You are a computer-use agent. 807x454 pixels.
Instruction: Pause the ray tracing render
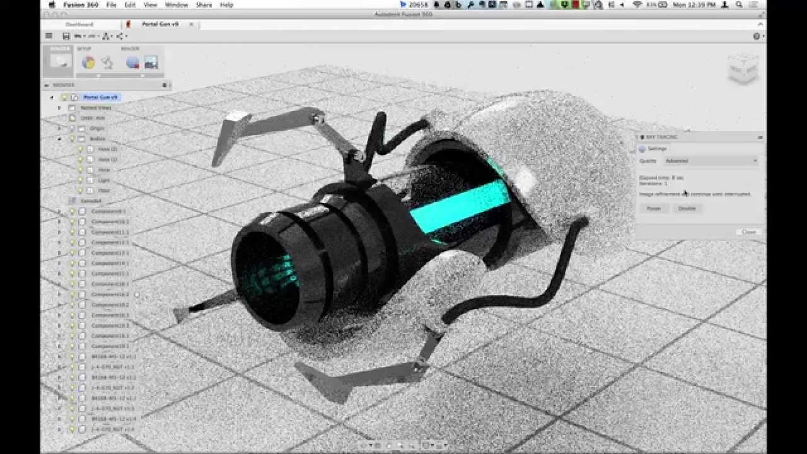coord(654,208)
